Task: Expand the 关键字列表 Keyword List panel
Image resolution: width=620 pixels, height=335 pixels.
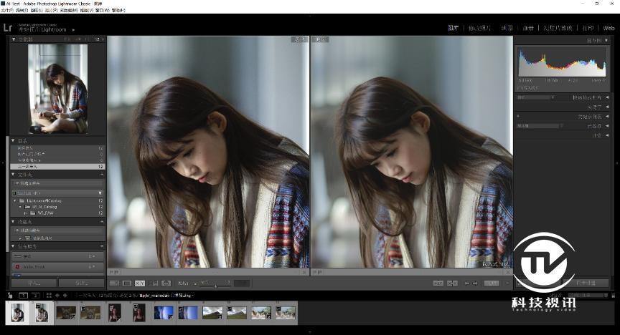Action: click(607, 117)
